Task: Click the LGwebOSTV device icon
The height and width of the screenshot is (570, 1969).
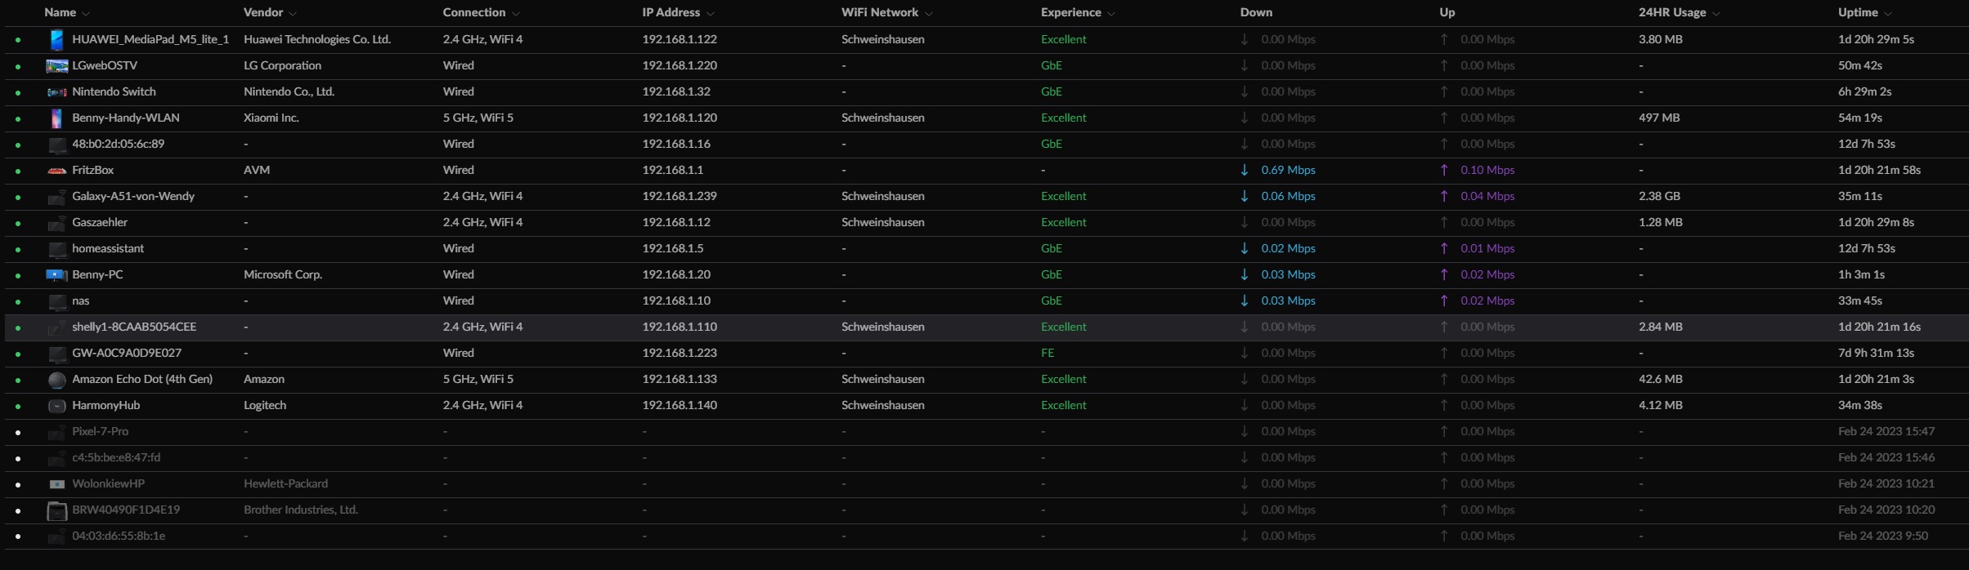Action: (56, 65)
